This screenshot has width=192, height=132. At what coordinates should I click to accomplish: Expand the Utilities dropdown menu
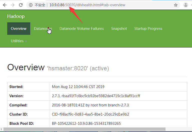19,41
